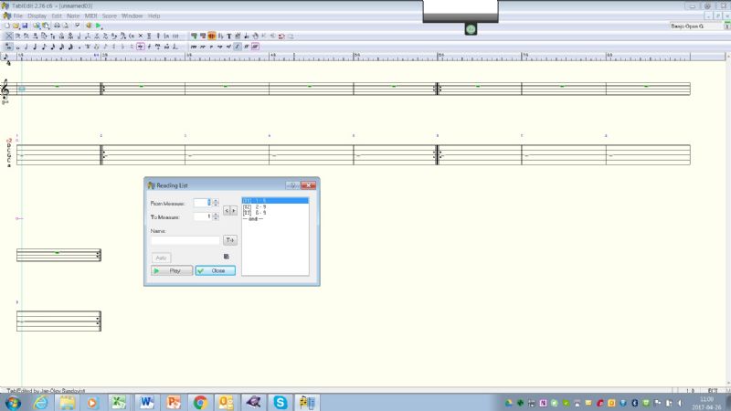Click the small copy icon above Close button
Viewport: 731px width, 411px height.
[226, 257]
